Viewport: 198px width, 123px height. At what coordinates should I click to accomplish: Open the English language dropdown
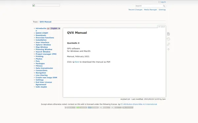[55, 29]
